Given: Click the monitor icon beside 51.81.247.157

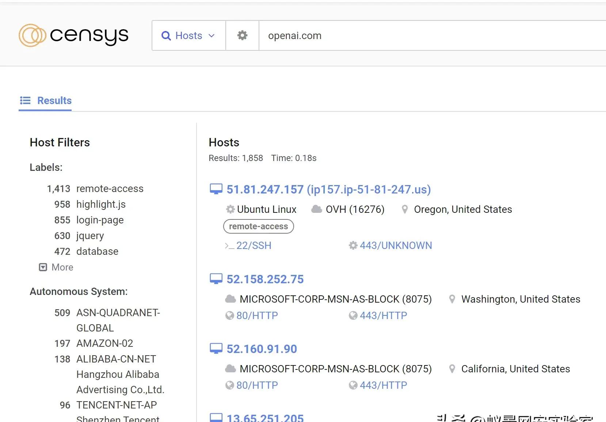Looking at the screenshot, I should coord(216,189).
